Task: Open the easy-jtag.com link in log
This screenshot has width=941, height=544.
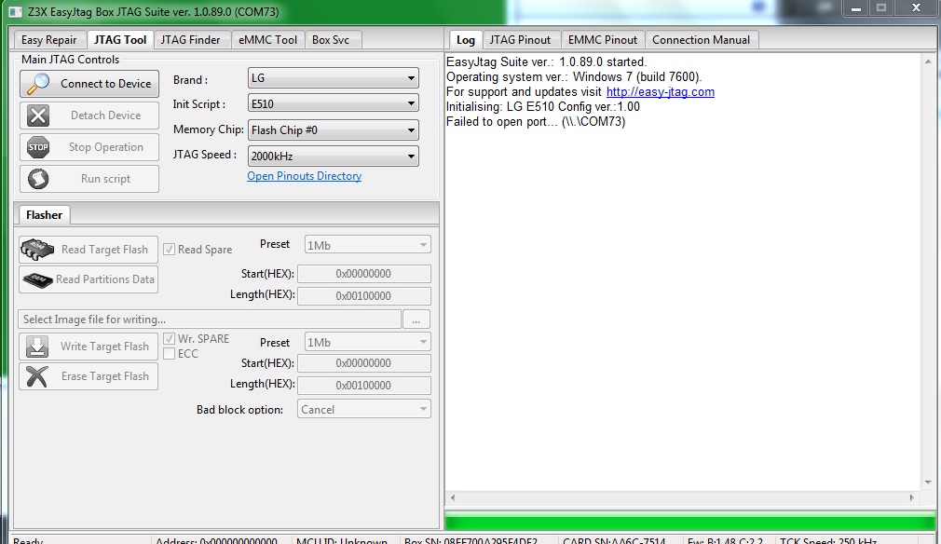Action: pyautogui.click(x=661, y=92)
